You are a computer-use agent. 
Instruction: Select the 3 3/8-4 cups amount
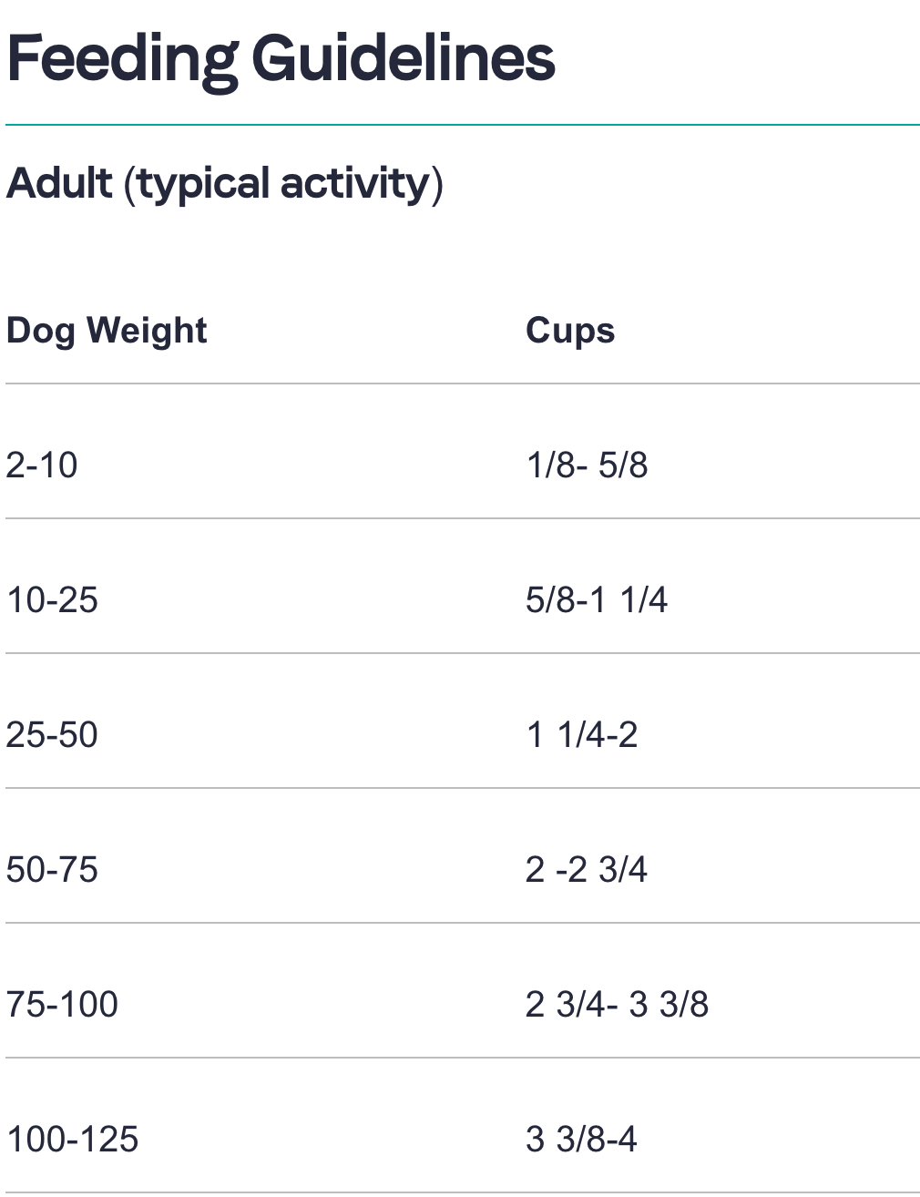(x=581, y=1140)
